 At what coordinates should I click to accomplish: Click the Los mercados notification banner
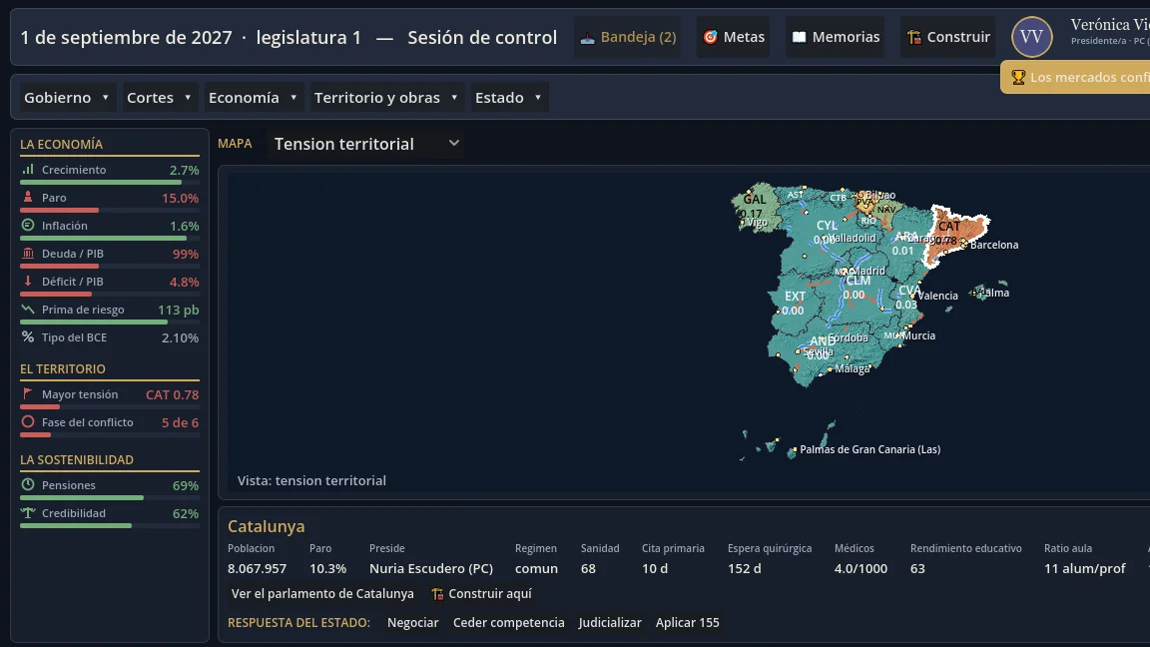click(x=1075, y=77)
